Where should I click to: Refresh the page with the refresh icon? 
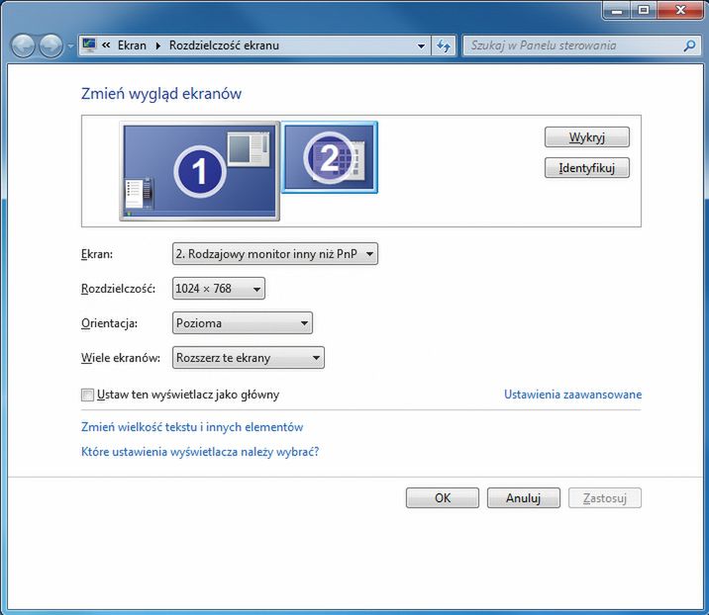coord(444,45)
